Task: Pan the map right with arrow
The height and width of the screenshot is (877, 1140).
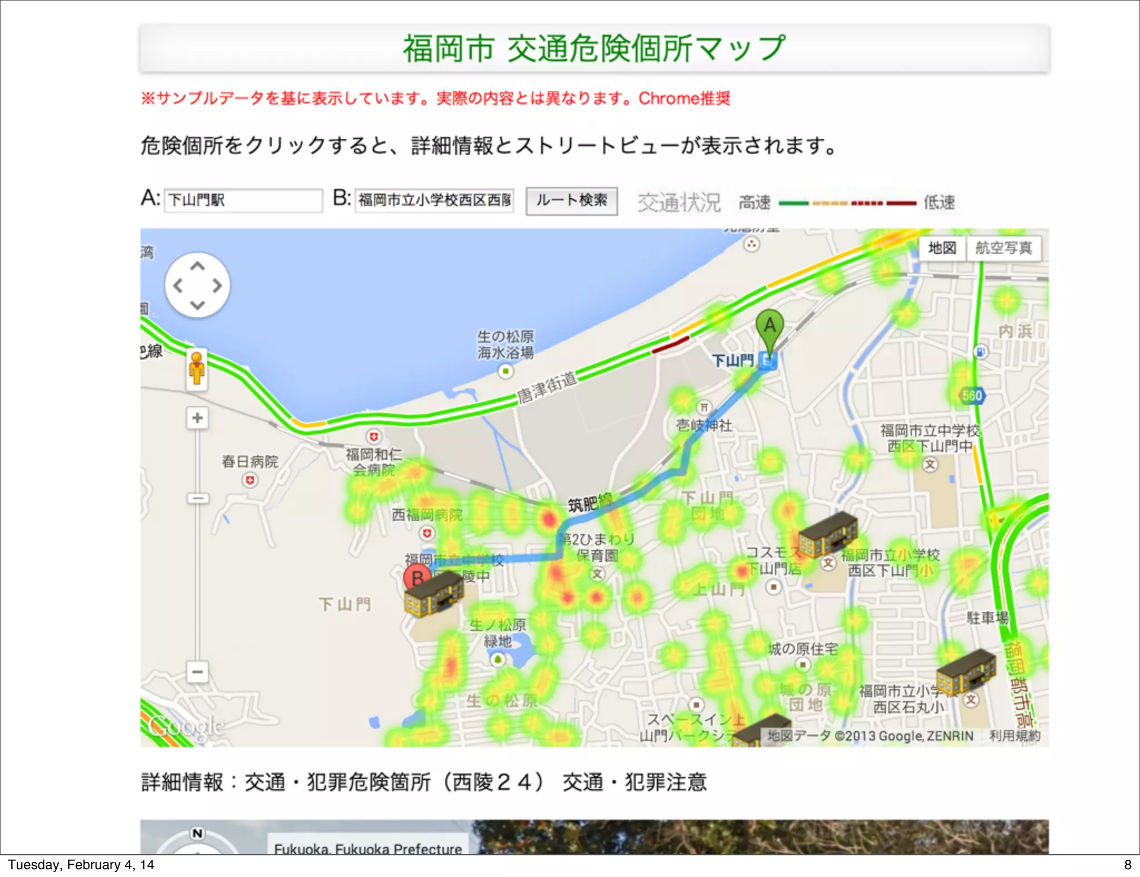Action: 217,285
